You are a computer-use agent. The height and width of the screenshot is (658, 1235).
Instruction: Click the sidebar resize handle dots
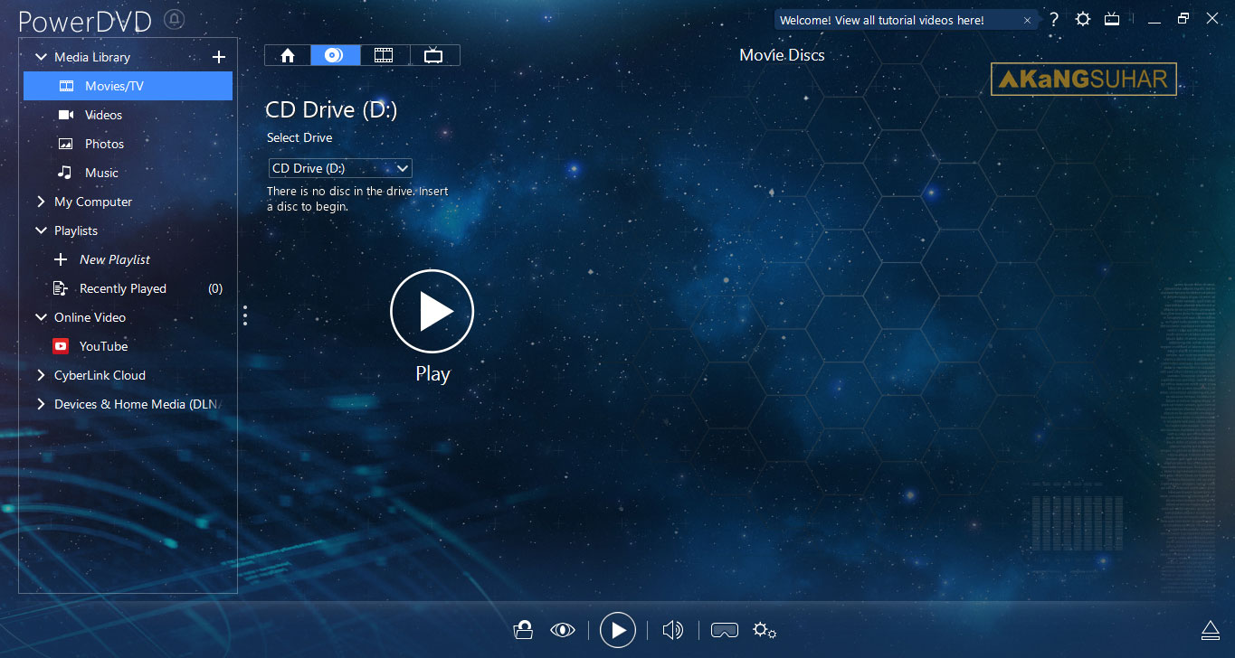coord(244,315)
